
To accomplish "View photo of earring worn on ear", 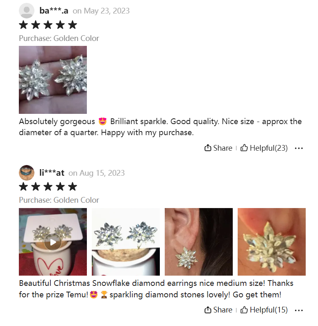I will click(199, 242).
